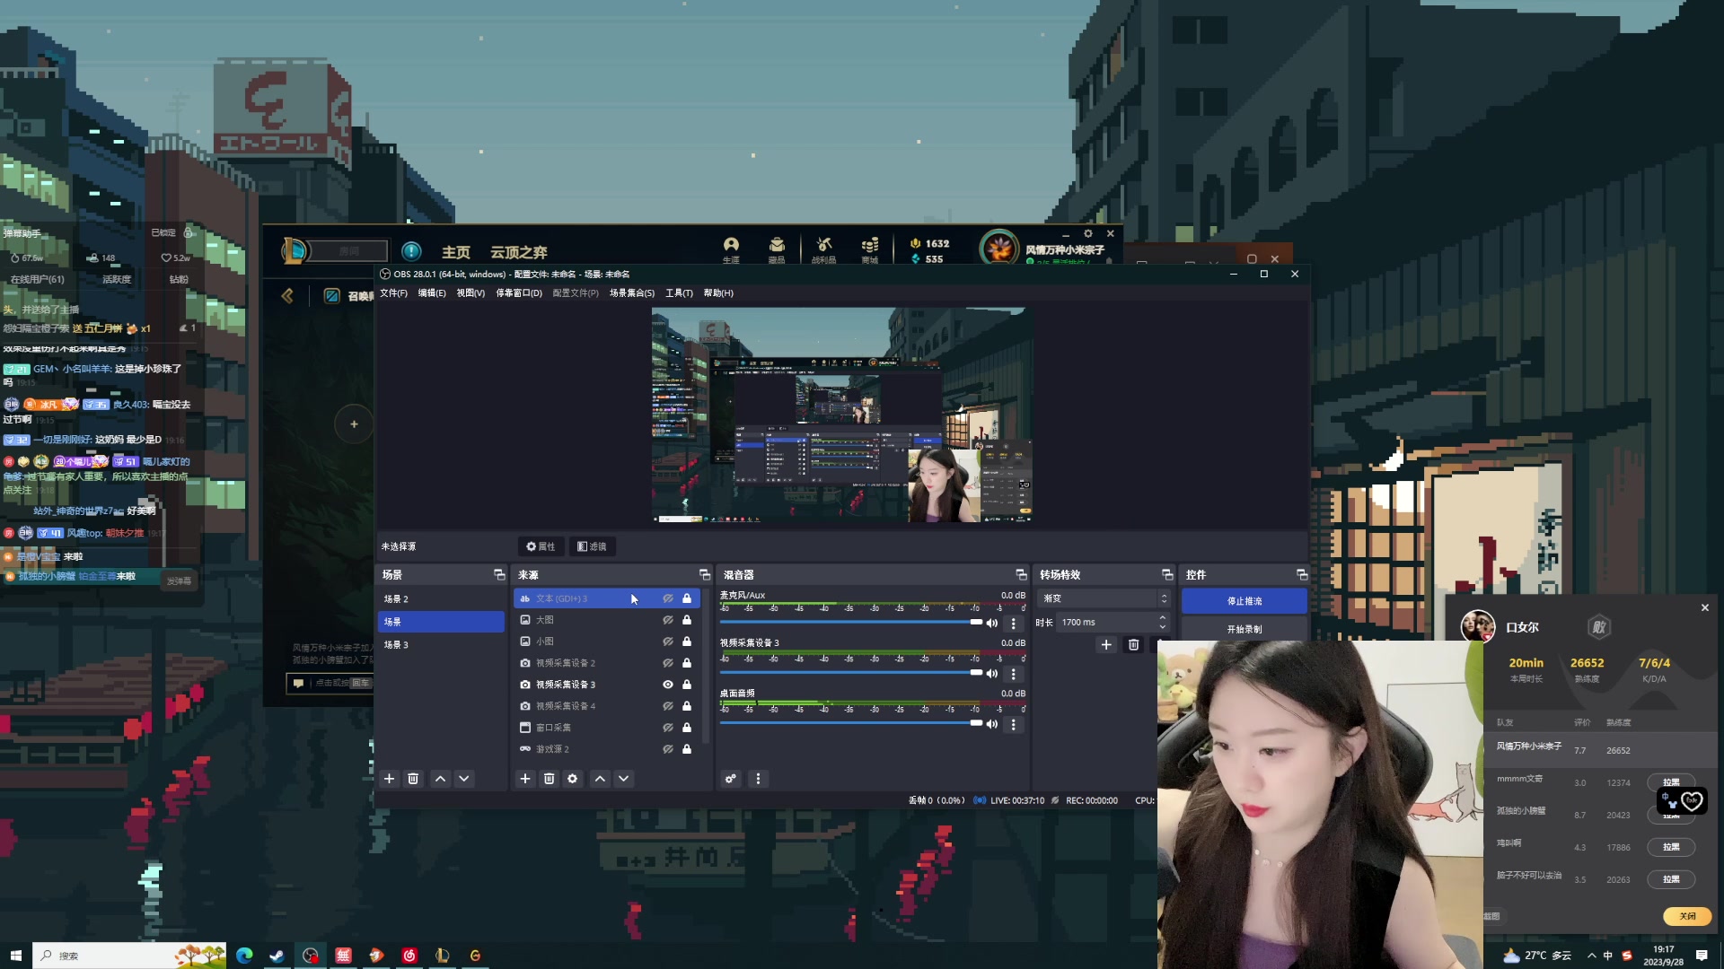
Task: Show the 窗口采集 source
Action: (668, 728)
